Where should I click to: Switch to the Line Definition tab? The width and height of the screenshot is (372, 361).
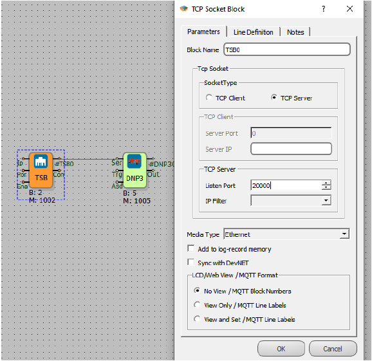click(x=253, y=32)
